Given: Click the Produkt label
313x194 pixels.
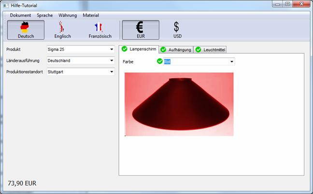Looking at the screenshot, I should [14, 49].
